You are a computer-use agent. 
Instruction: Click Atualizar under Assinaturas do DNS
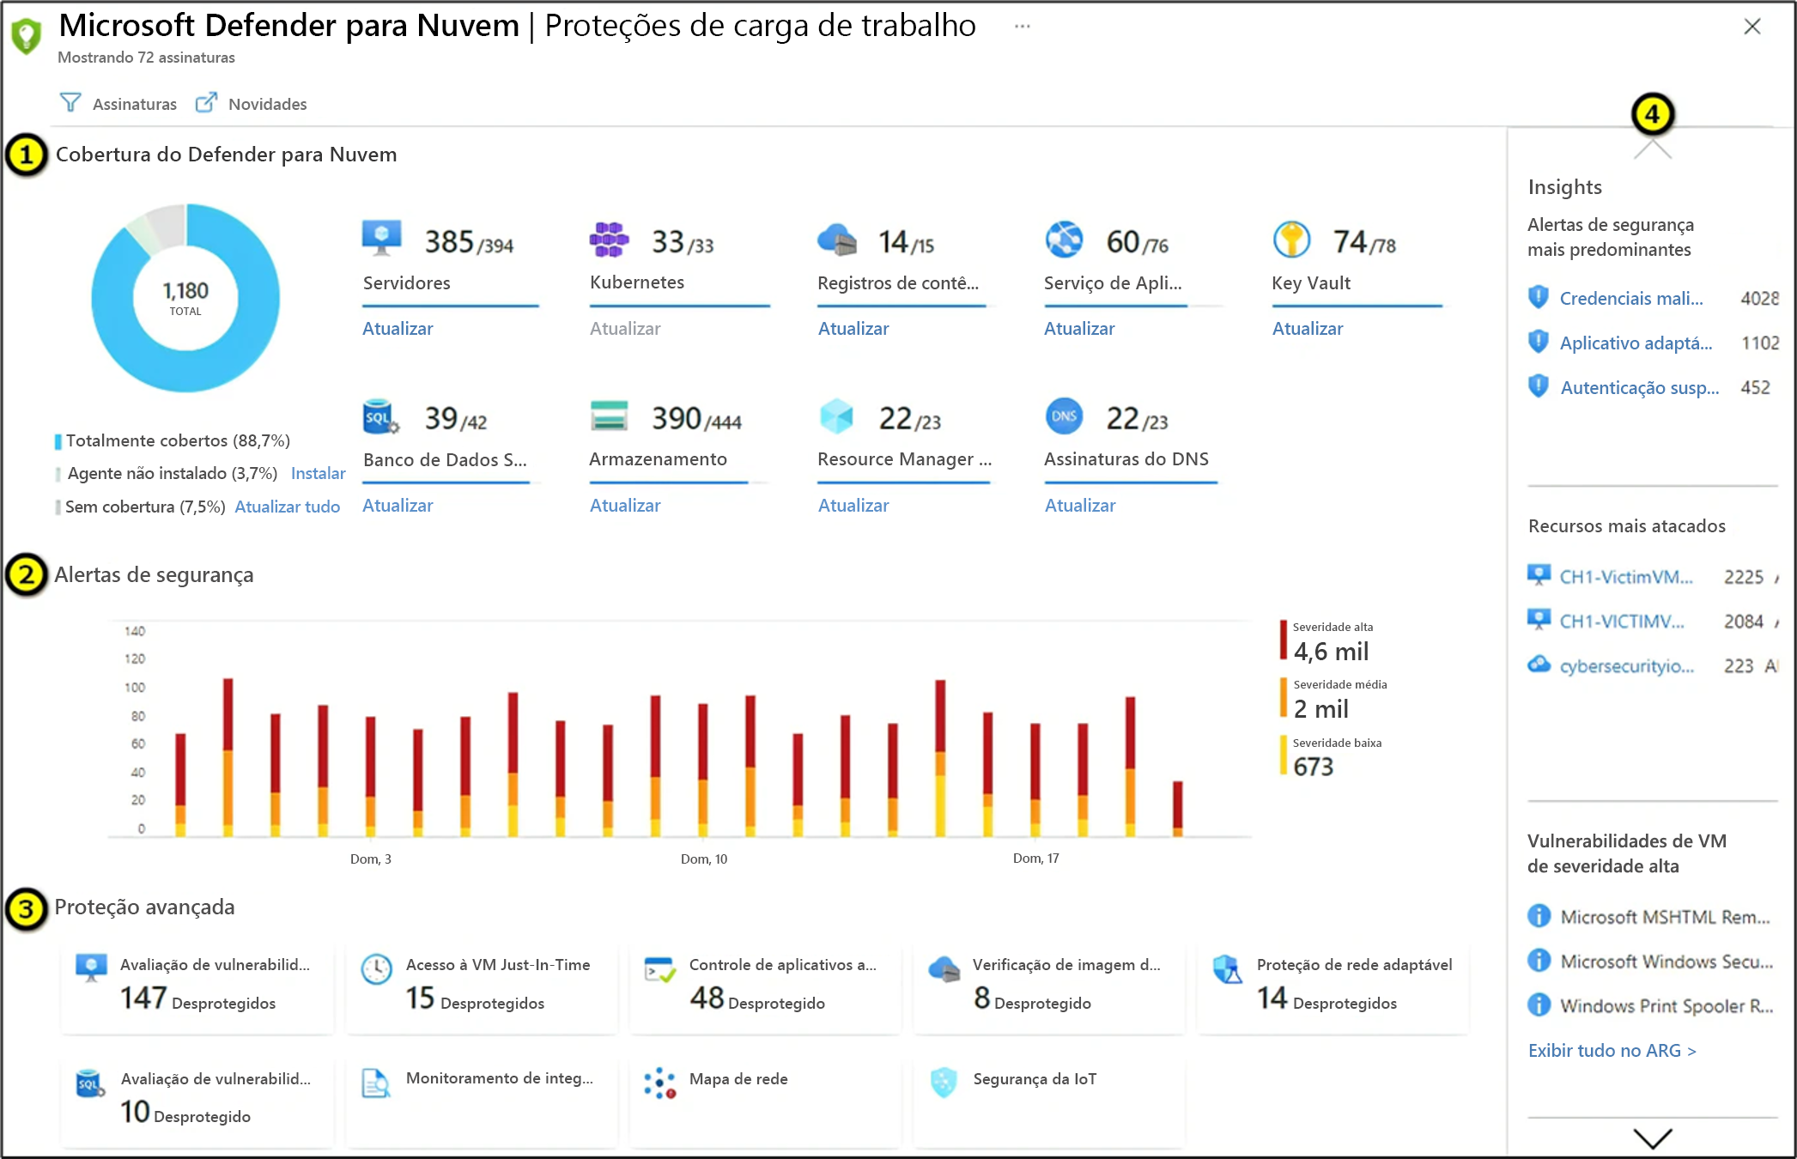click(x=1080, y=506)
